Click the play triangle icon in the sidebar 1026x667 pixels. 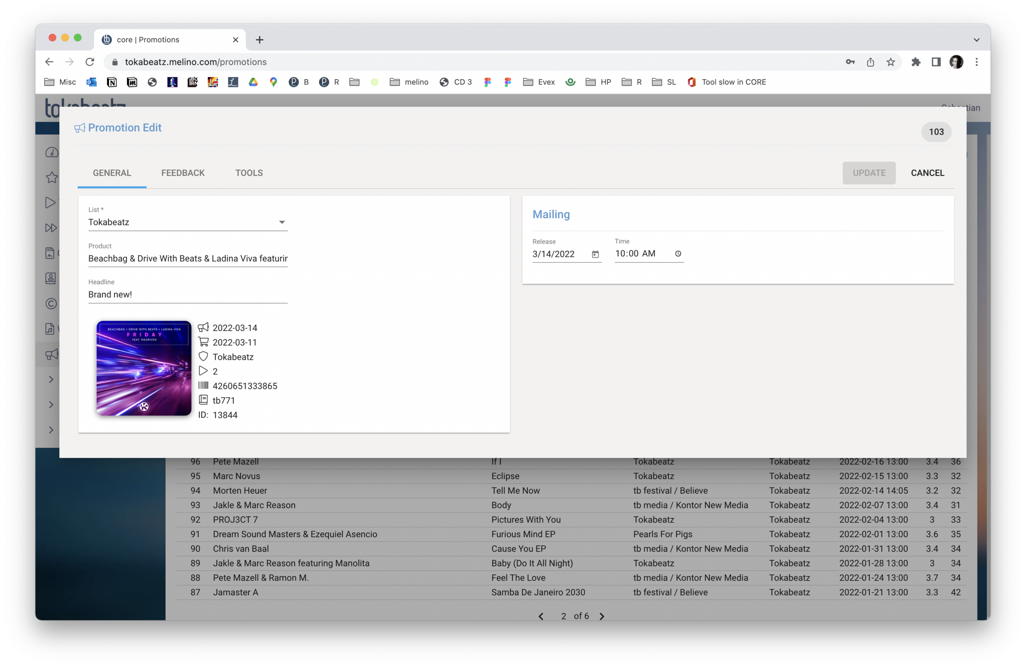point(50,203)
